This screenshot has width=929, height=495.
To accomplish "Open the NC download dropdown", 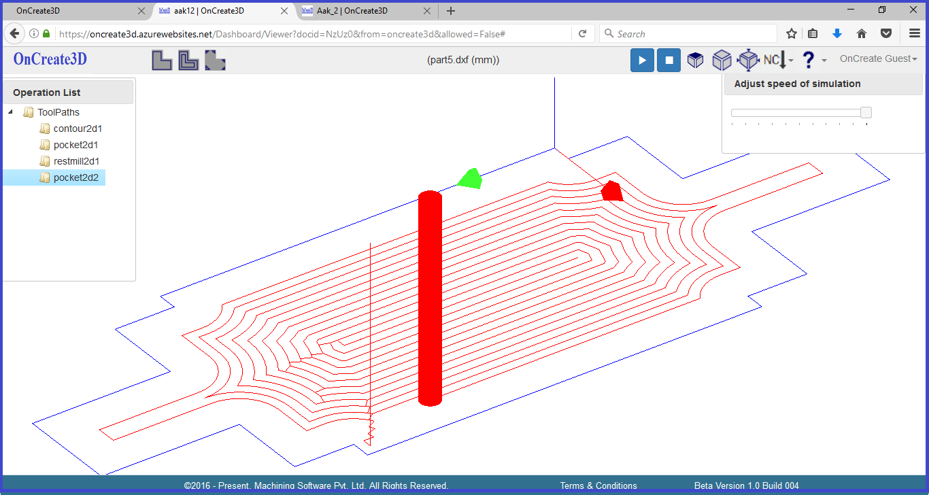I will pyautogui.click(x=778, y=60).
